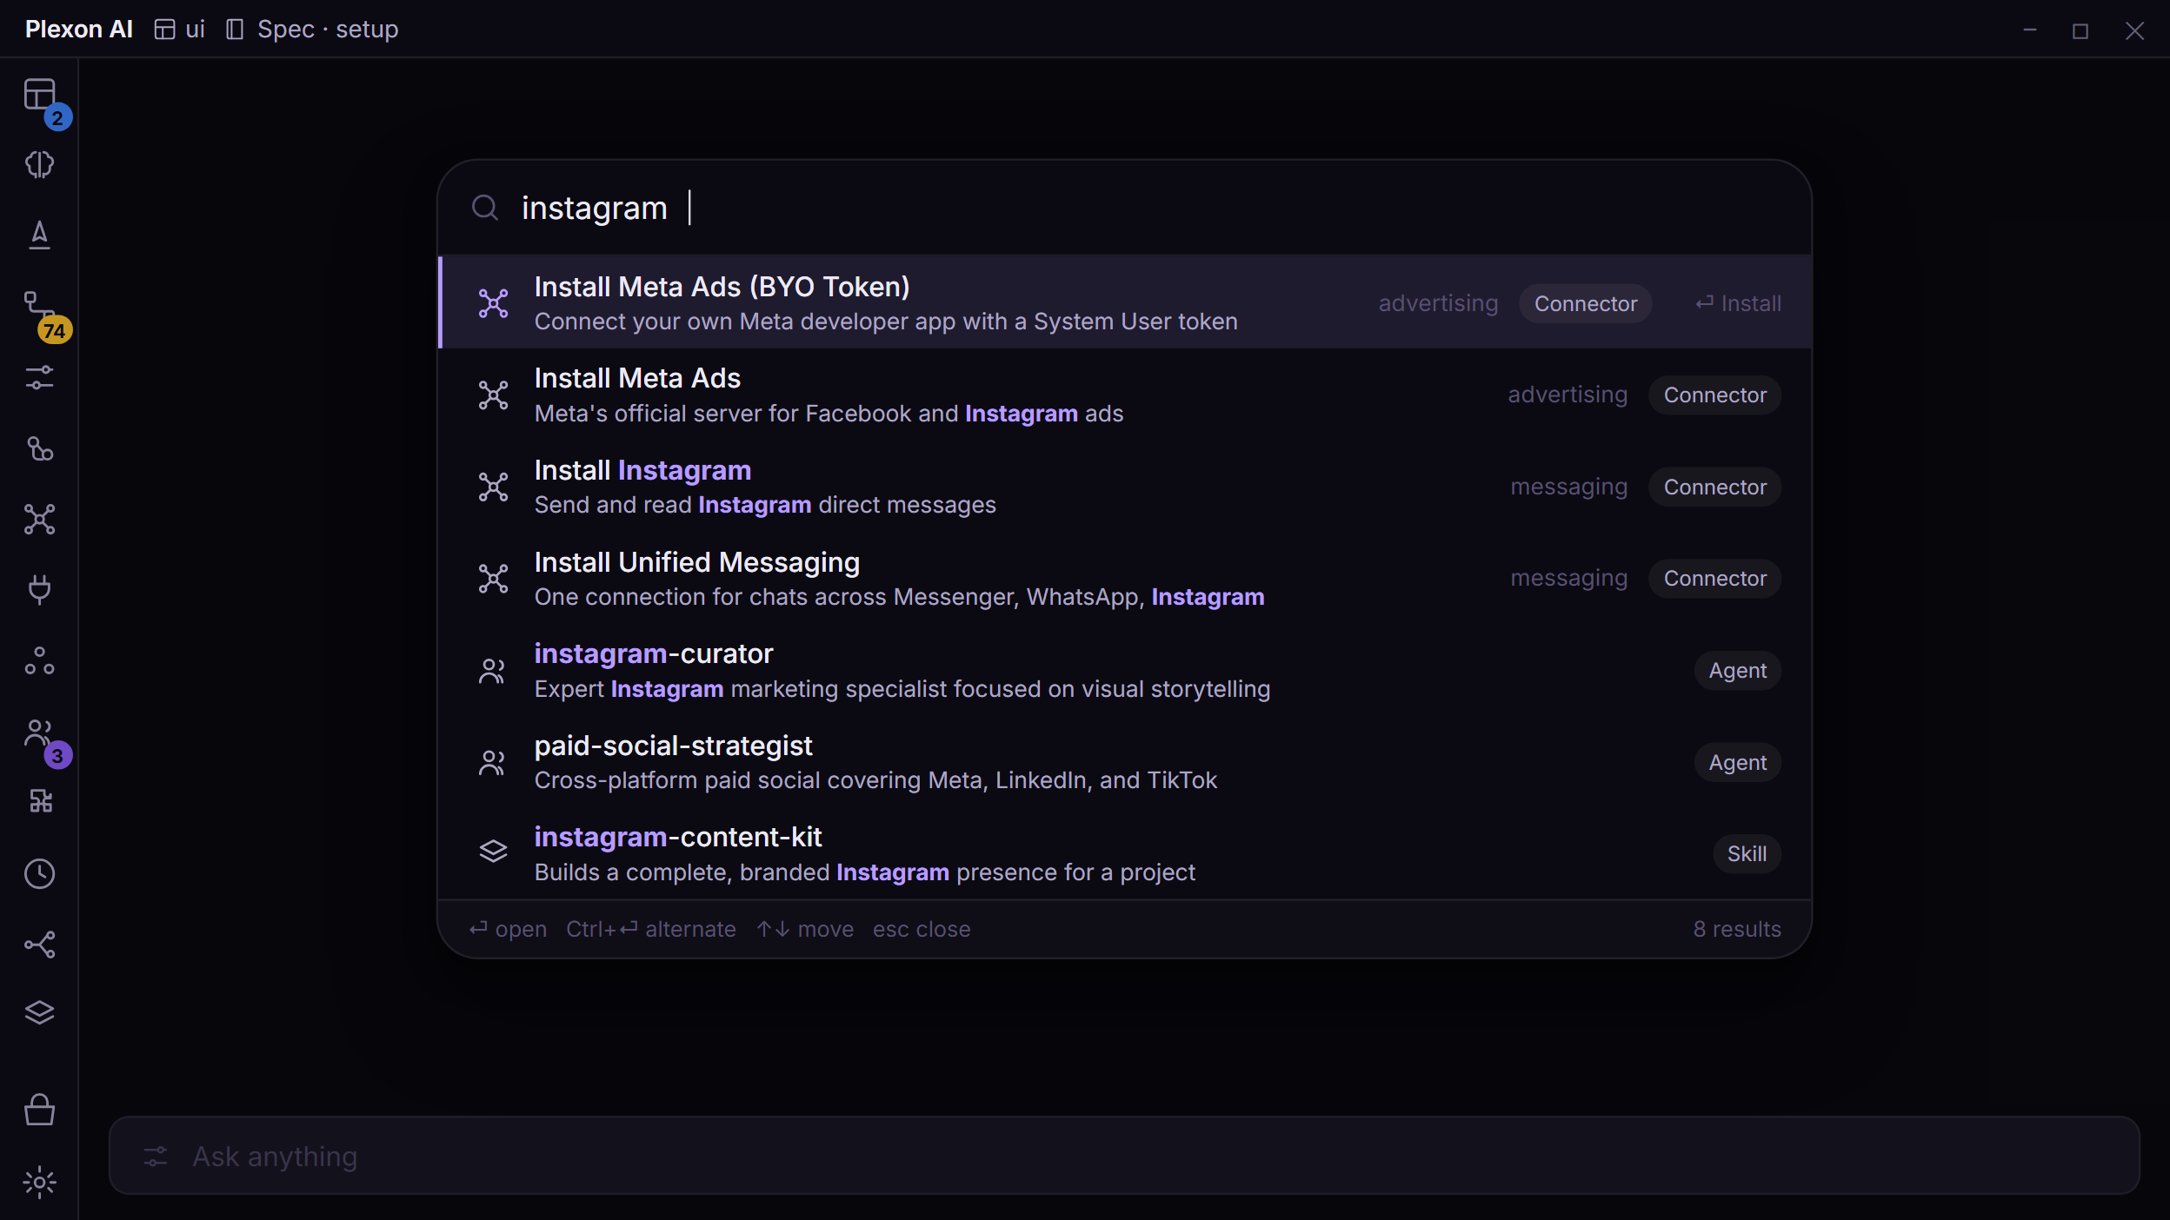
Task: Click the sun theme icon in sidebar
Action: [x=40, y=1182]
